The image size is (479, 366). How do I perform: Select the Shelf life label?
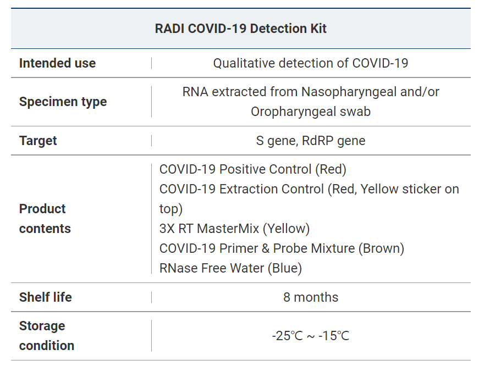(45, 297)
